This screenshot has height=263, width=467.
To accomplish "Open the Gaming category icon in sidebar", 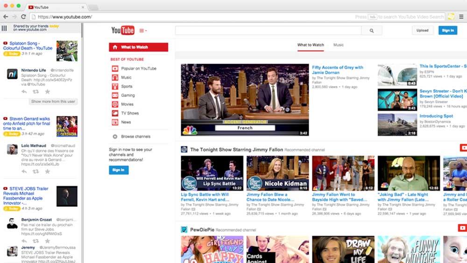I will pos(115,95).
